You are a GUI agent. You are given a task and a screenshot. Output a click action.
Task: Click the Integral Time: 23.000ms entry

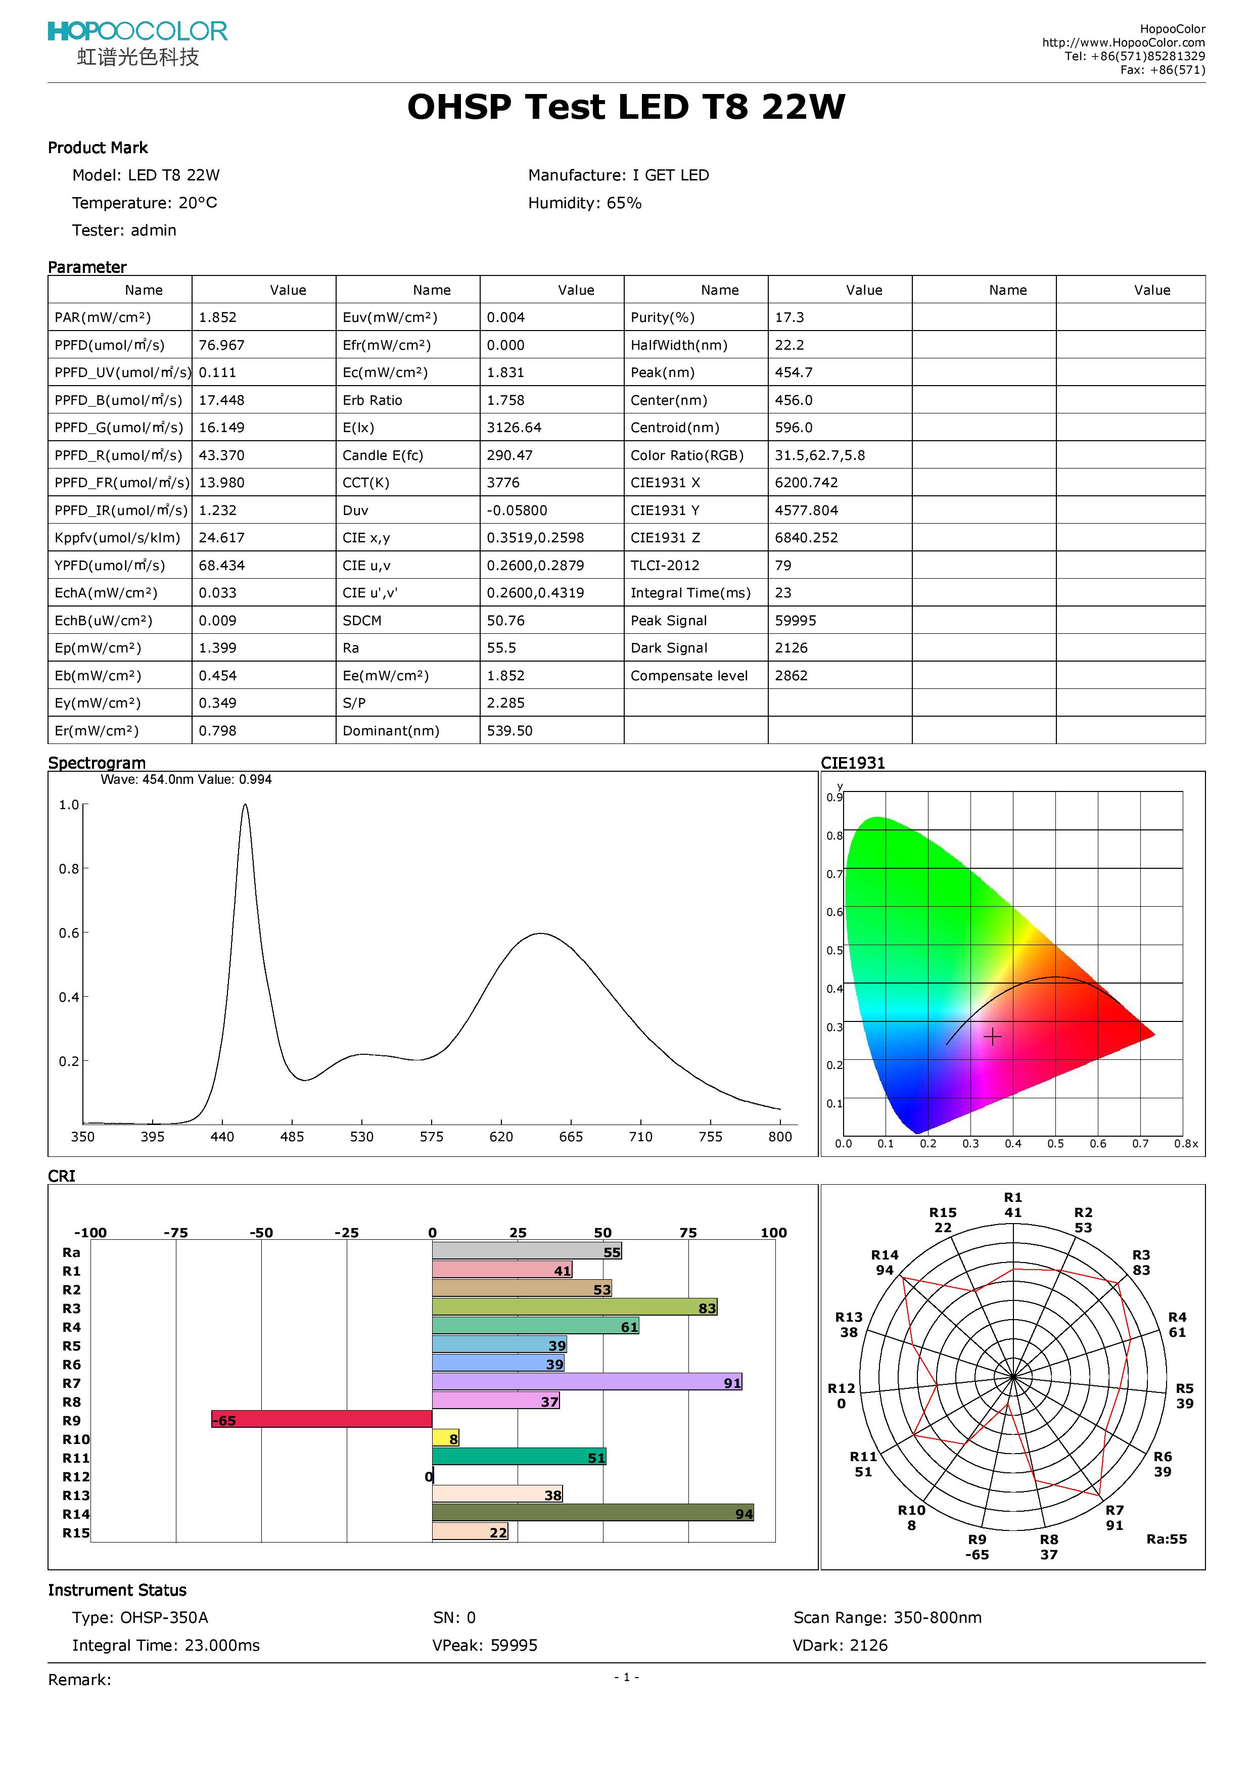166,1646
